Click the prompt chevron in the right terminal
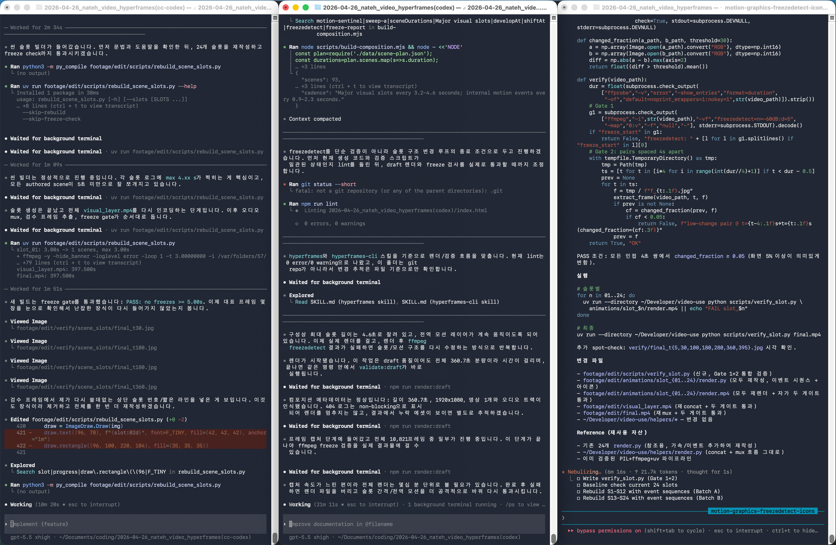This screenshot has width=836, height=545. tap(563, 518)
